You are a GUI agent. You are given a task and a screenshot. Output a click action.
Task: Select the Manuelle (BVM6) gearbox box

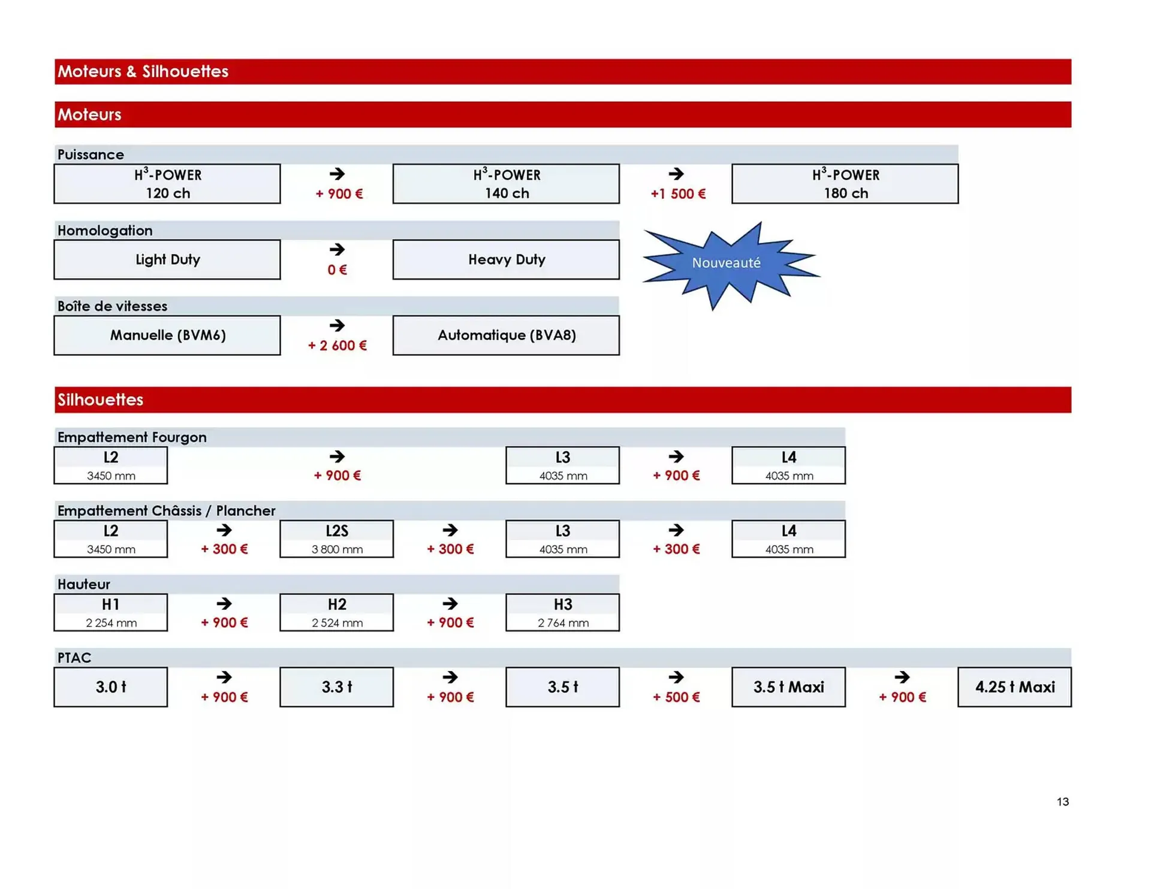coord(167,335)
